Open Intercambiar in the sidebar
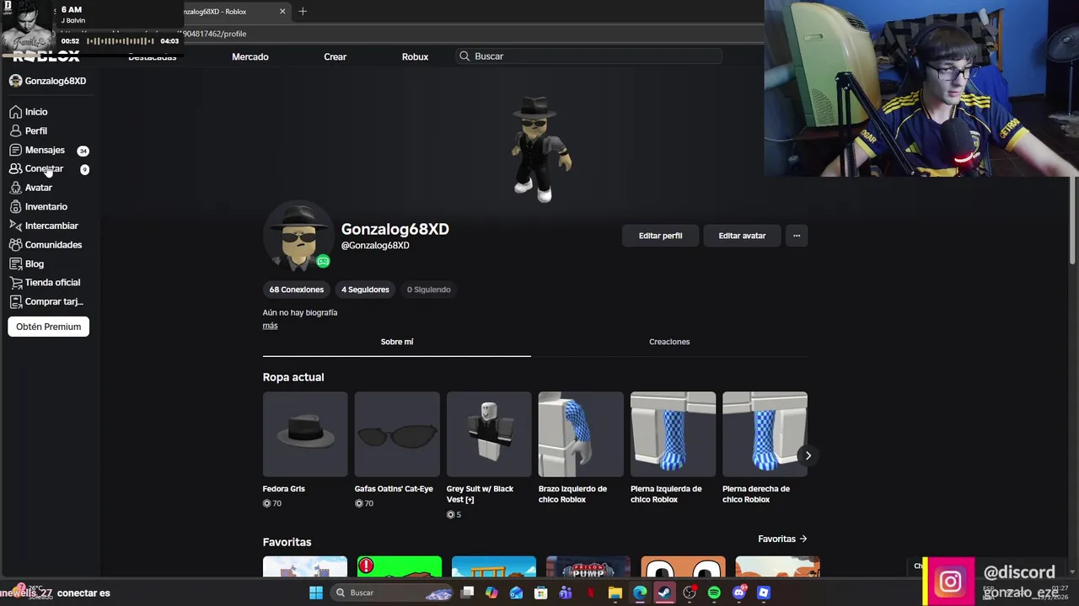Viewport: 1079px width, 606px height. 51,226
